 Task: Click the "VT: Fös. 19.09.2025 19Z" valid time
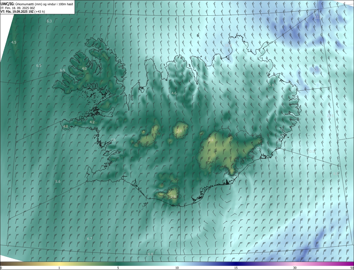point(17,12)
